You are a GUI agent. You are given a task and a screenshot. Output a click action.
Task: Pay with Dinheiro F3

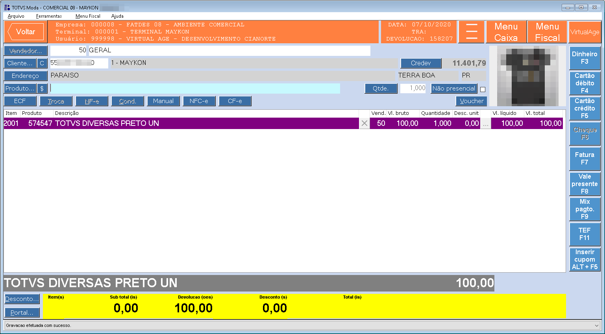point(585,58)
